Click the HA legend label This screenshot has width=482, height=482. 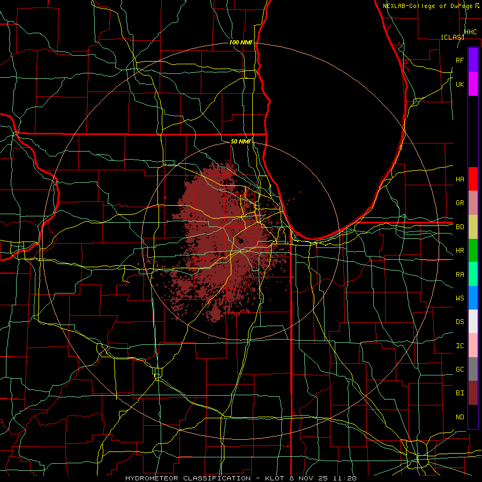click(x=460, y=179)
